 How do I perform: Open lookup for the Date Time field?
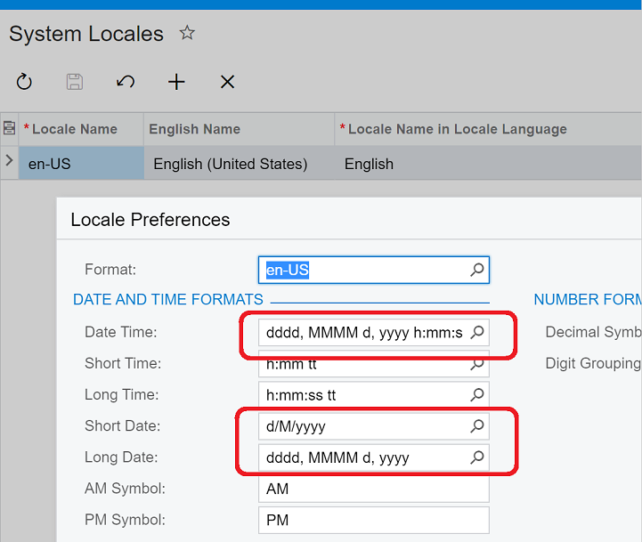click(477, 332)
